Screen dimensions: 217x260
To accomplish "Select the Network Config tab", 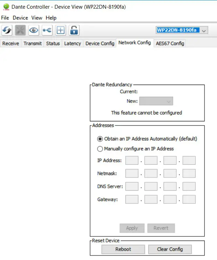I will click(134, 43).
